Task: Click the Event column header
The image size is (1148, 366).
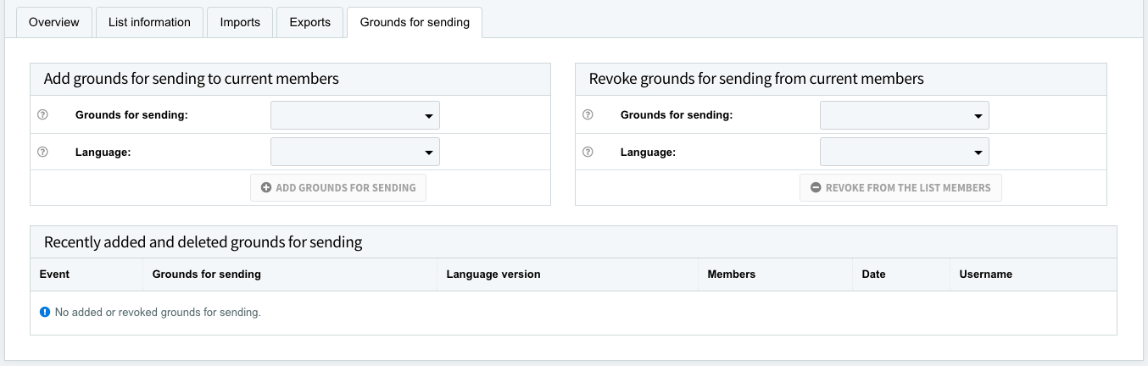Action: coord(55,274)
